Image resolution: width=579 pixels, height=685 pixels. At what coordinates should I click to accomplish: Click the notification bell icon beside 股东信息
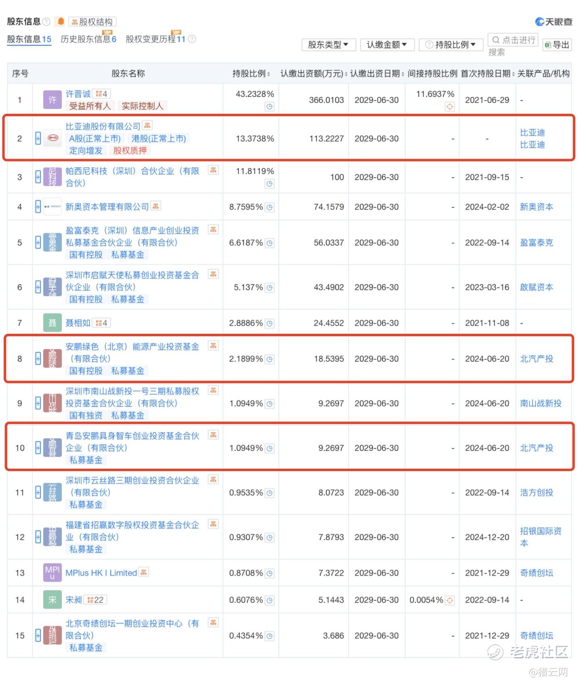pyautogui.click(x=61, y=21)
